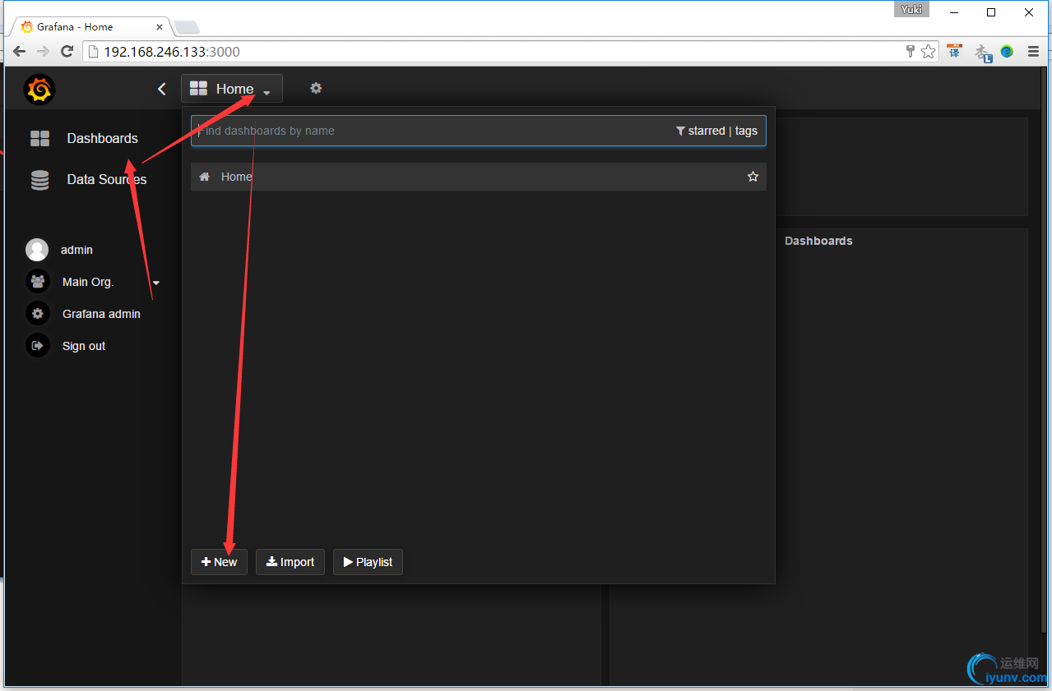Click the Grafana logo icon
The height and width of the screenshot is (691, 1052).
pos(39,89)
